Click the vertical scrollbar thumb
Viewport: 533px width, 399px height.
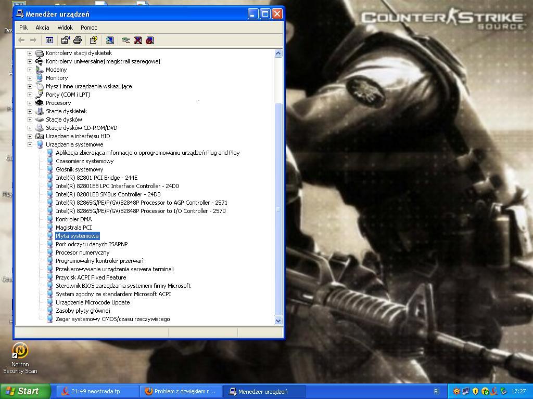click(x=278, y=210)
